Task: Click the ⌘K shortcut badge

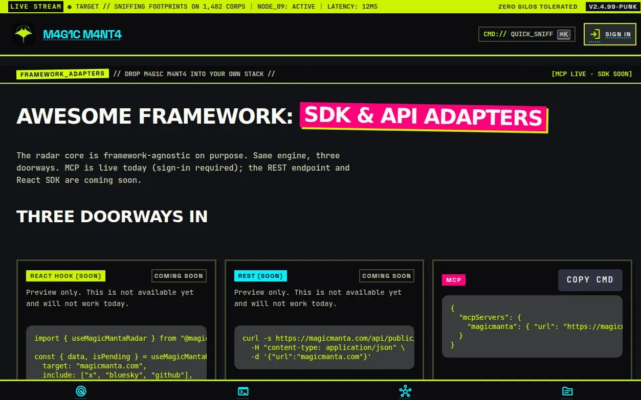Action: 564,34
